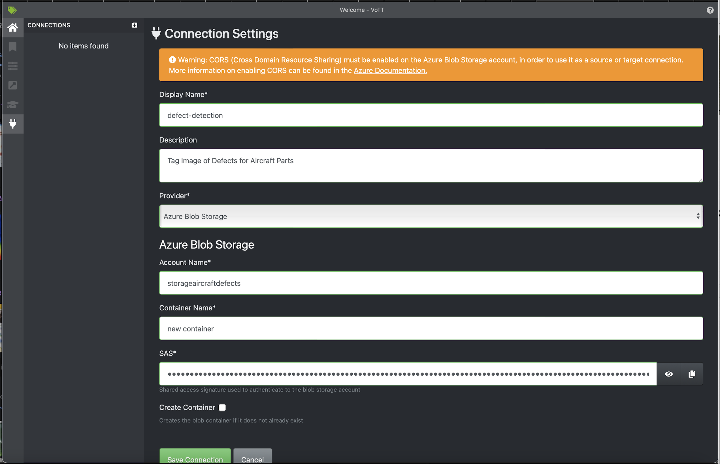This screenshot has width=720, height=464.
Task: Click the Azure Blob Storage section heading
Action: (207, 245)
